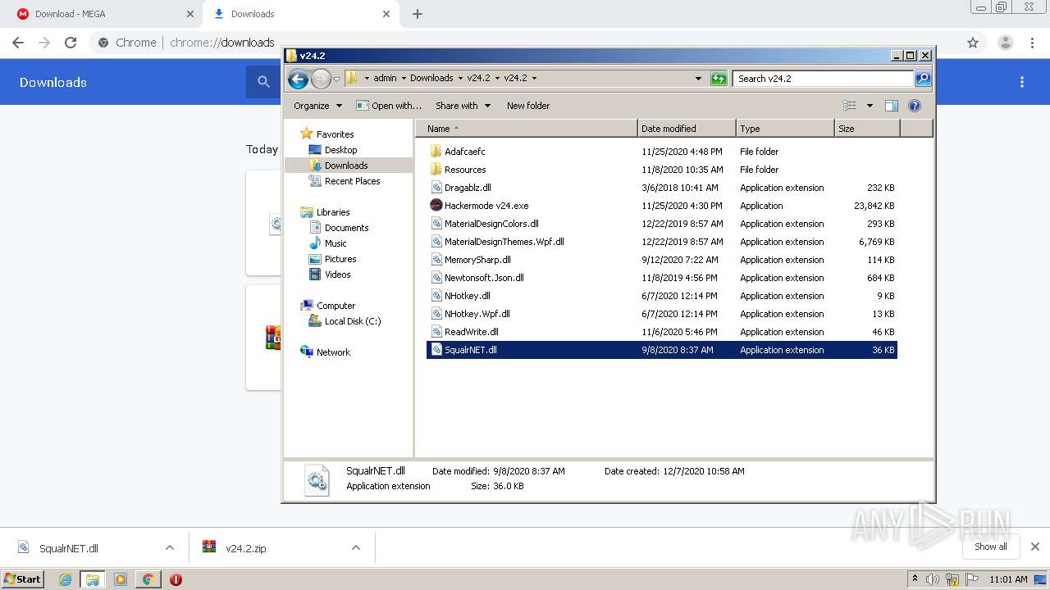Screen dimensions: 1050x590
Task: Bookmark this page with star icon
Action: [x=973, y=43]
